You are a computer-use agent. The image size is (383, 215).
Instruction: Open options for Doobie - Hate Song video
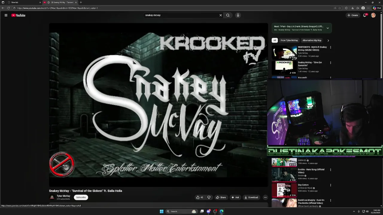pyautogui.click(x=331, y=170)
